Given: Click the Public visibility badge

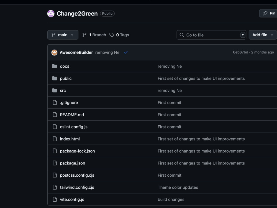Looking at the screenshot, I should click(107, 13).
